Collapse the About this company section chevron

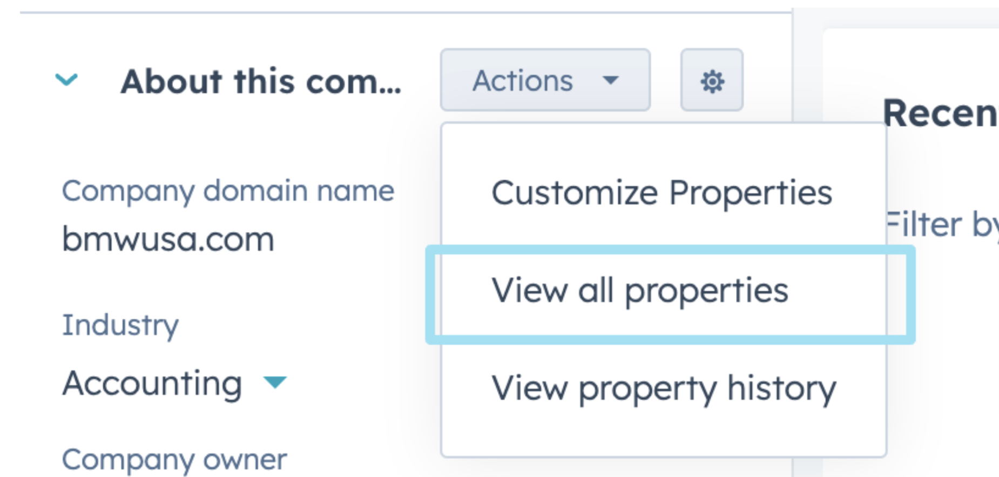pyautogui.click(x=66, y=80)
